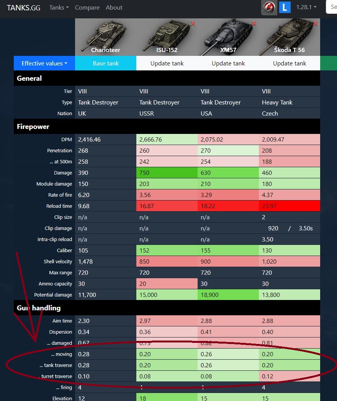This screenshot has height=401, width=337.
Task: Select the XM57 tank thumbnail
Action: click(228, 37)
